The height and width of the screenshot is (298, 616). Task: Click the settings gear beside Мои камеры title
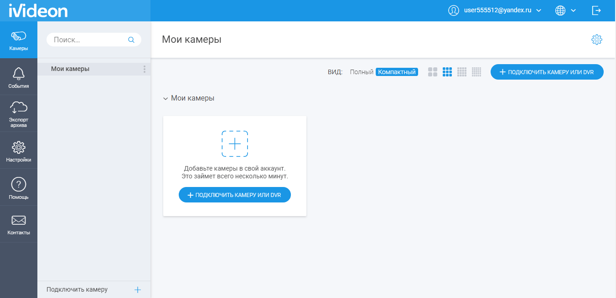coord(596,40)
